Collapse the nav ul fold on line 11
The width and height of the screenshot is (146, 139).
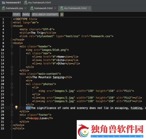click(x=12, y=53)
